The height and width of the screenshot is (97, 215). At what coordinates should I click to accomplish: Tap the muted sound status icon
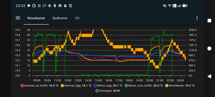pos(164,6)
